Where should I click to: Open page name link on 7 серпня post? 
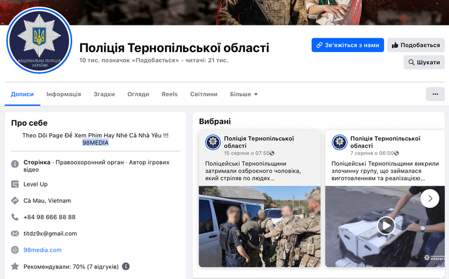385,142
